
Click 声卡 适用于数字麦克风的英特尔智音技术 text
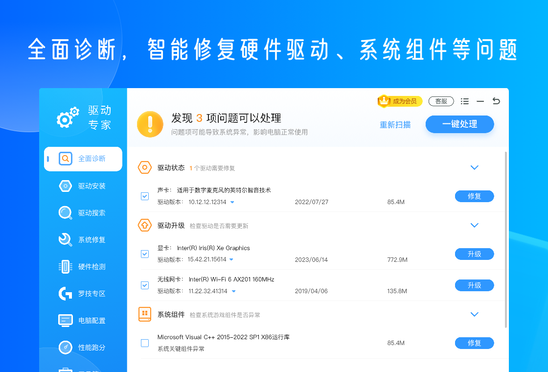click(x=214, y=190)
